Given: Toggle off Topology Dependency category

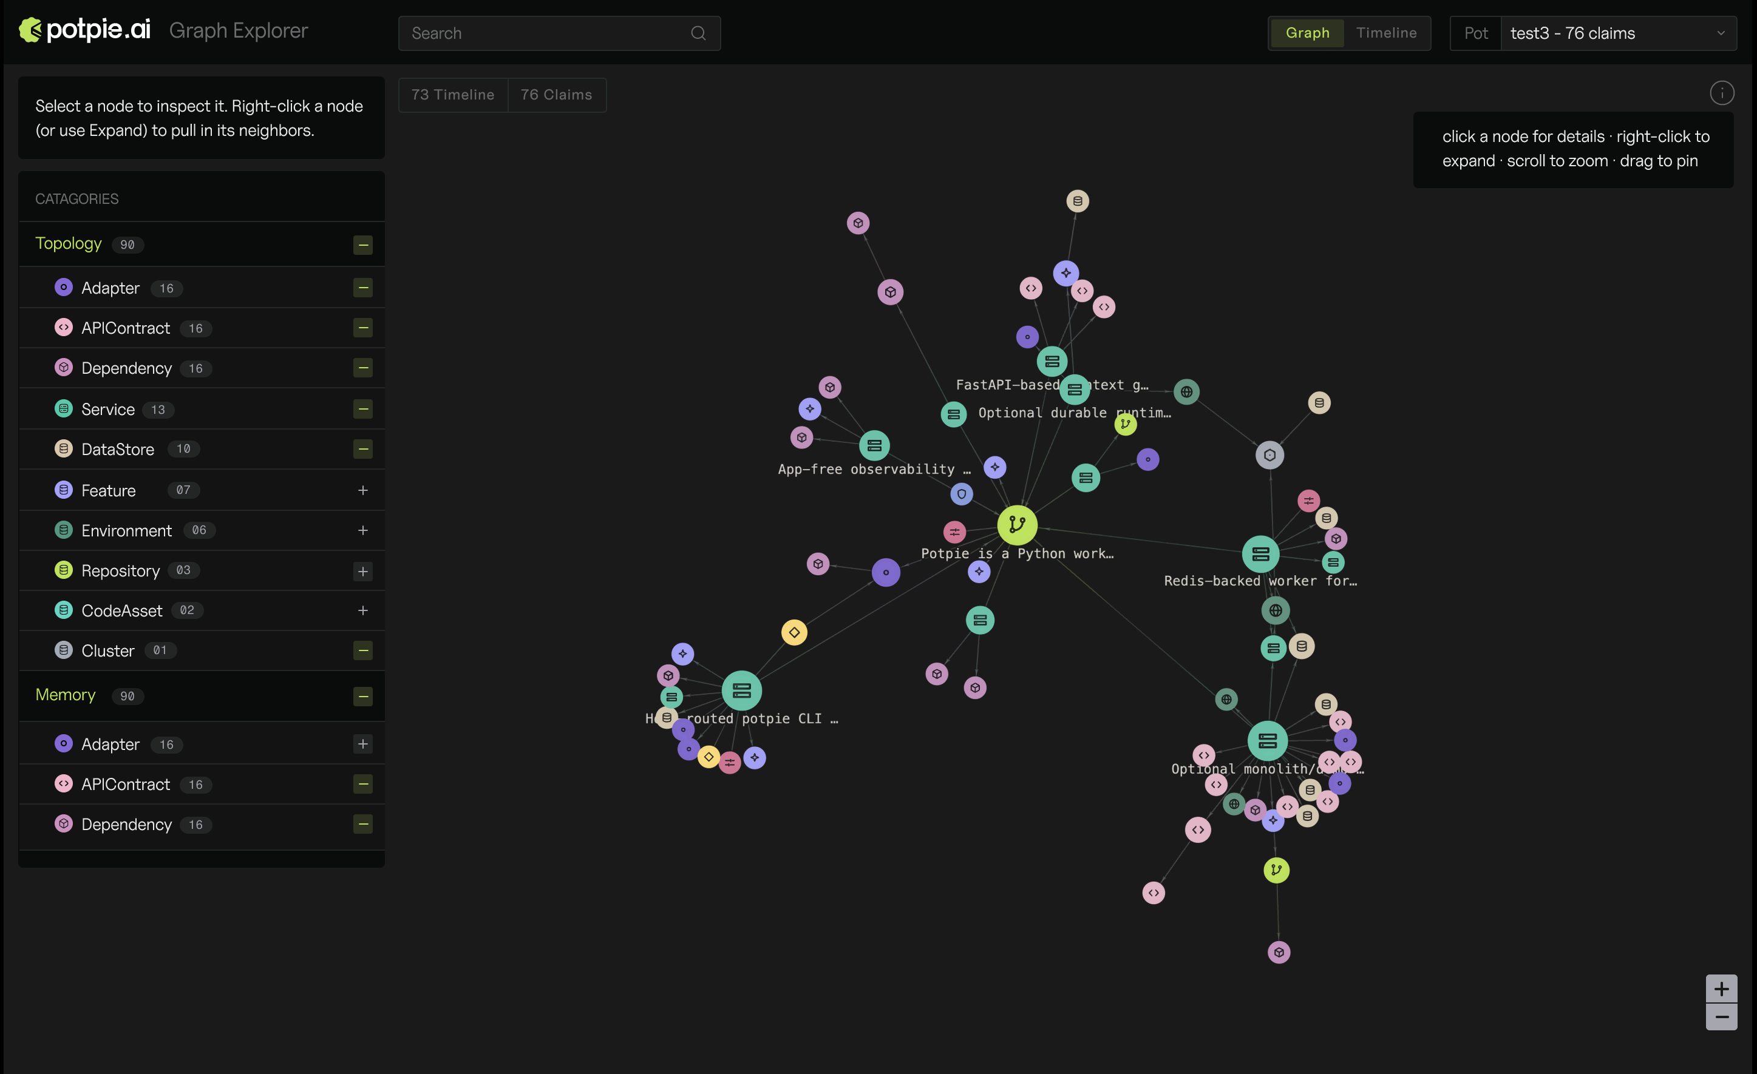Looking at the screenshot, I should 363,368.
